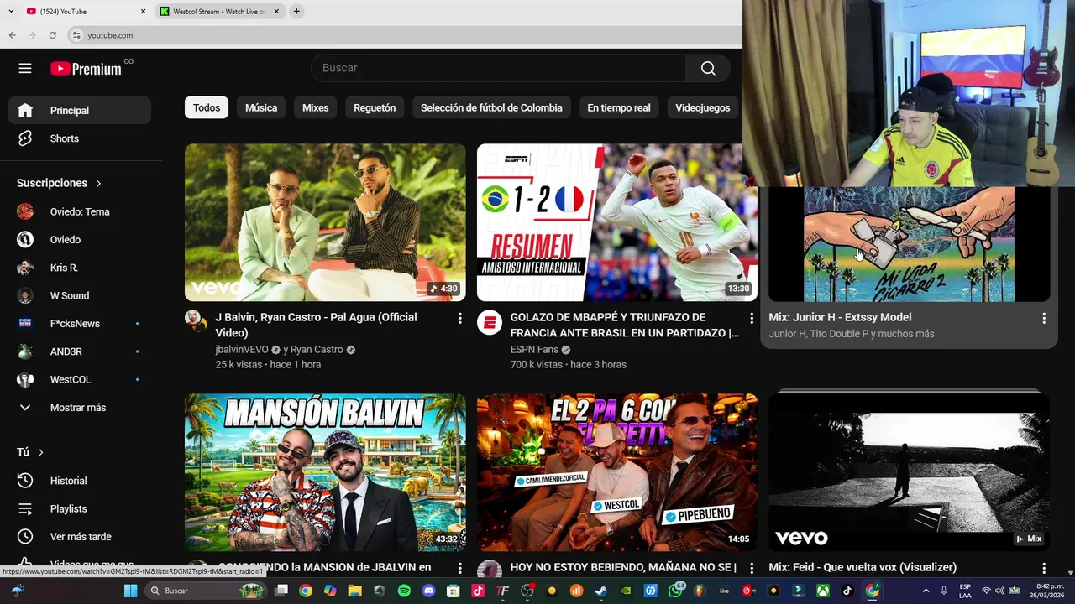Select the Reguetón filter chip
Image resolution: width=1075 pixels, height=604 pixels.
tap(375, 107)
